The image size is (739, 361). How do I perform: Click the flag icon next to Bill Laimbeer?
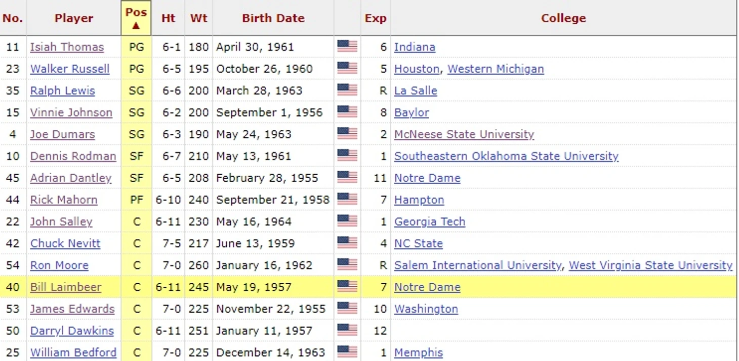click(347, 287)
